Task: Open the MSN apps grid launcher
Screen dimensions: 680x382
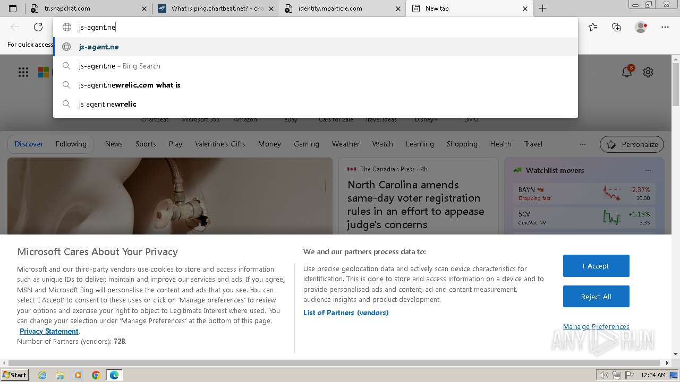Action: click(x=23, y=72)
